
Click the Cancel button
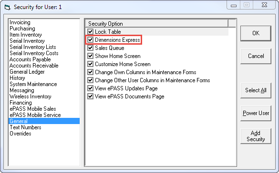pos(256,56)
